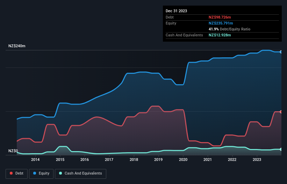Click the 2016 x-axis label
Viewport: 287px width, 184px height.
85,160
